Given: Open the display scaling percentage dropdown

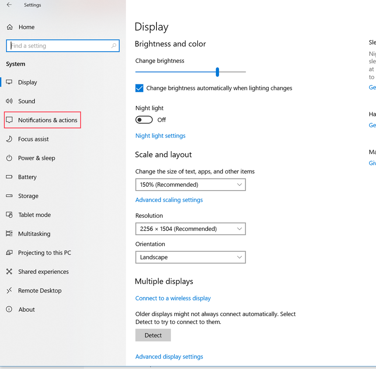Looking at the screenshot, I should click(190, 184).
